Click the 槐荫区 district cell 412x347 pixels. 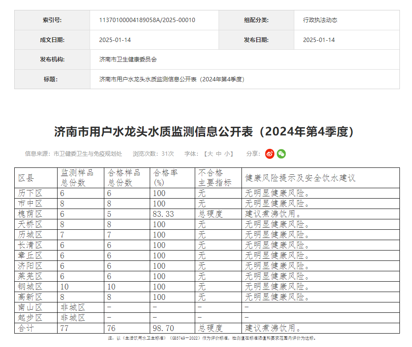point(30,214)
